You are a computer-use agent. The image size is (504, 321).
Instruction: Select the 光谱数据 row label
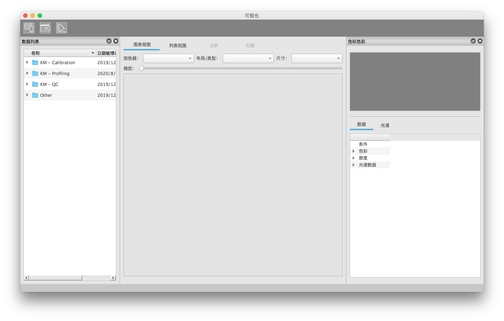367,165
